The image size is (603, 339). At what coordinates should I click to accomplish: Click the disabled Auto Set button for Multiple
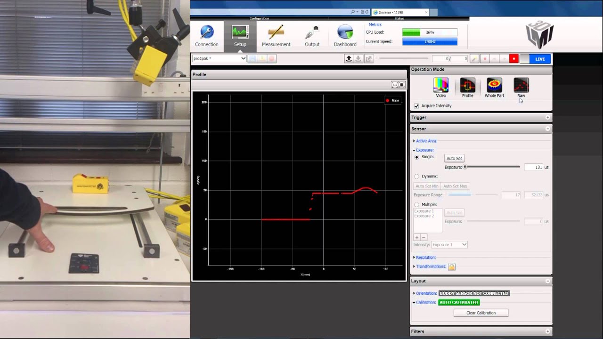(454, 213)
